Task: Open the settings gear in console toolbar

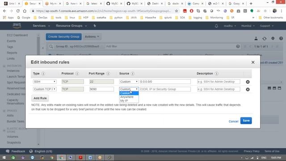Action: (x=273, y=38)
